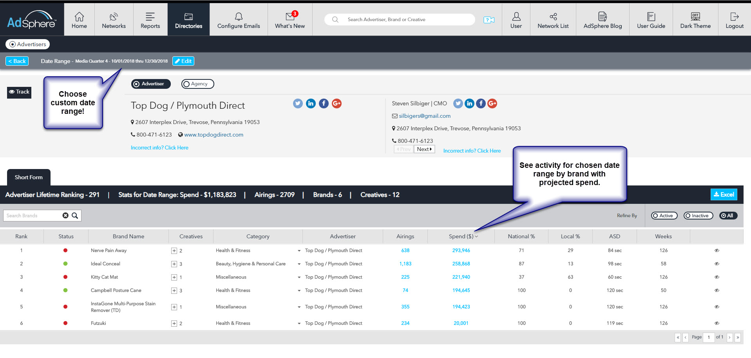The width and height of the screenshot is (751, 358).
Task: Open the Network List icon
Action: tap(553, 16)
